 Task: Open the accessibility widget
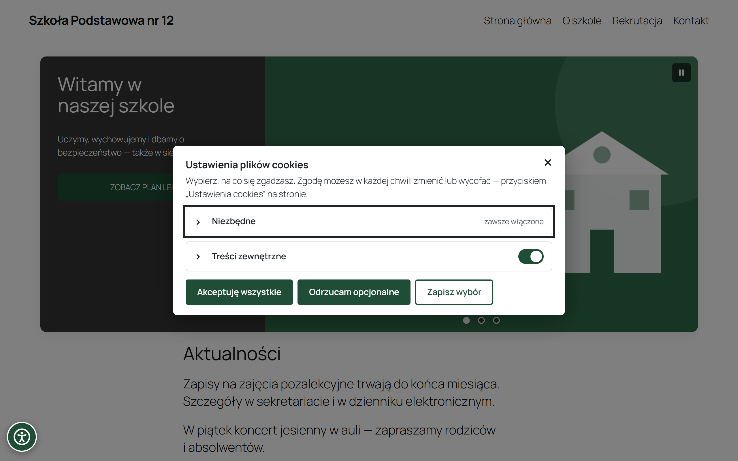22,437
